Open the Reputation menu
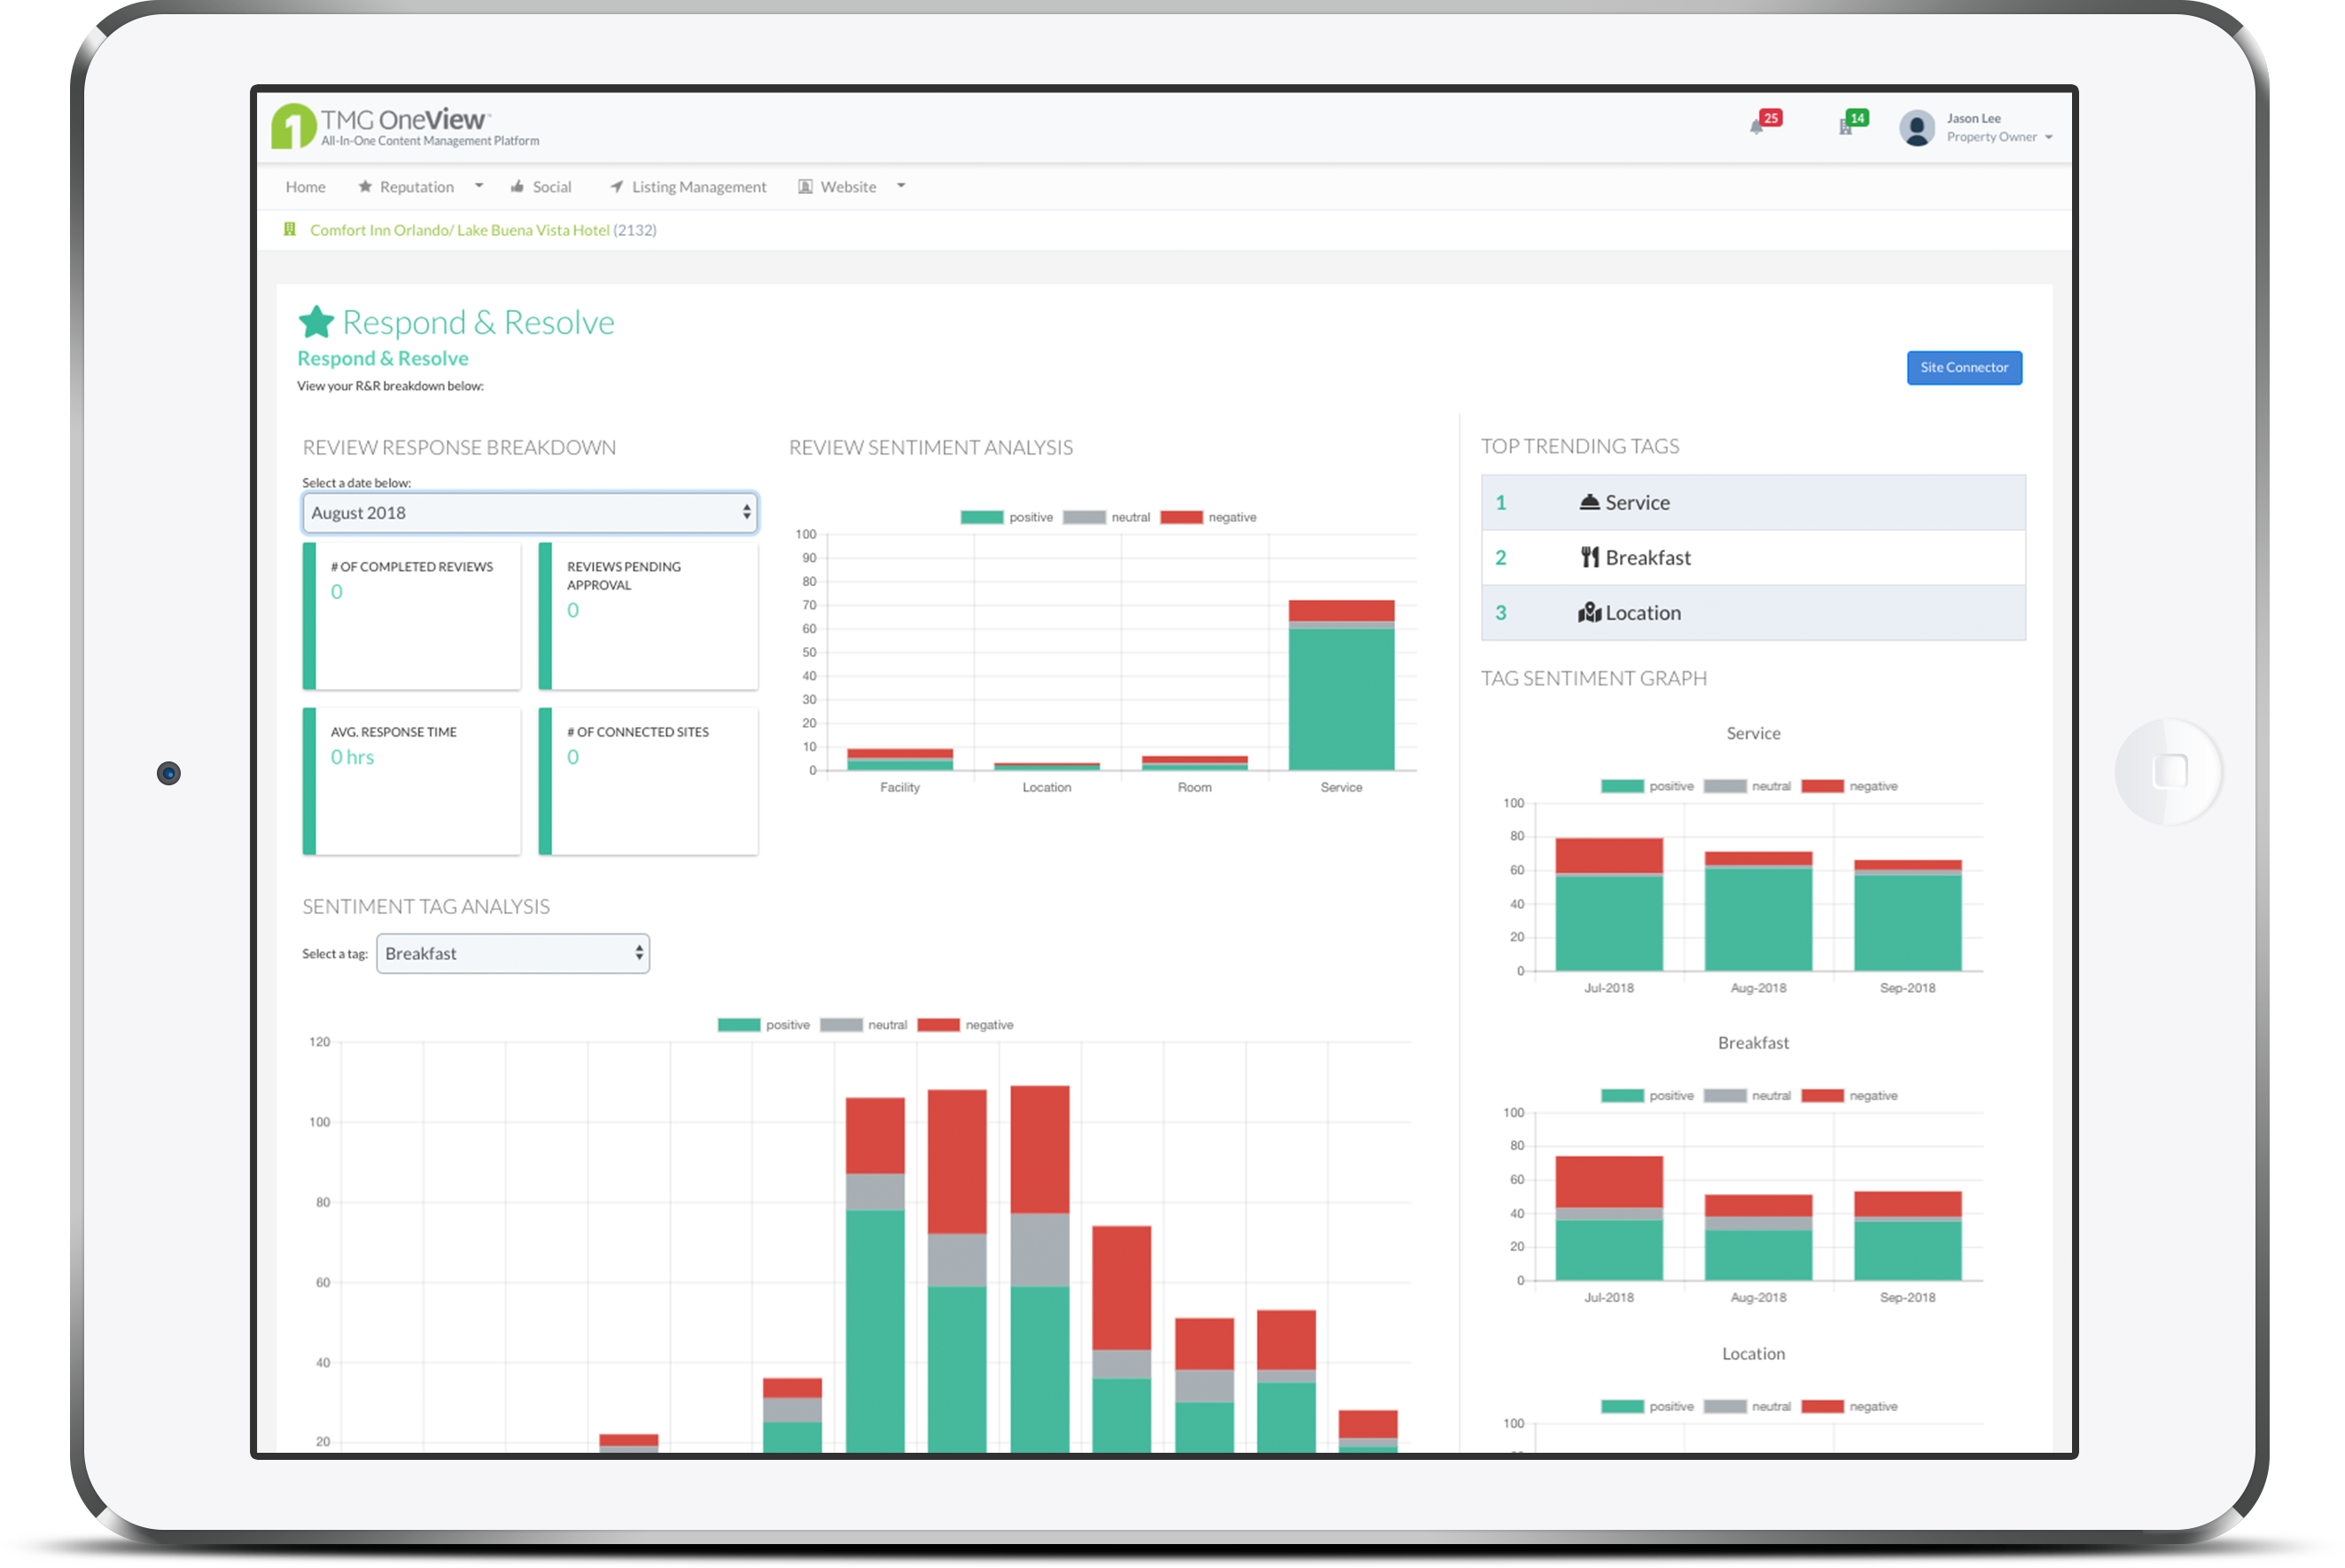 pos(406,186)
